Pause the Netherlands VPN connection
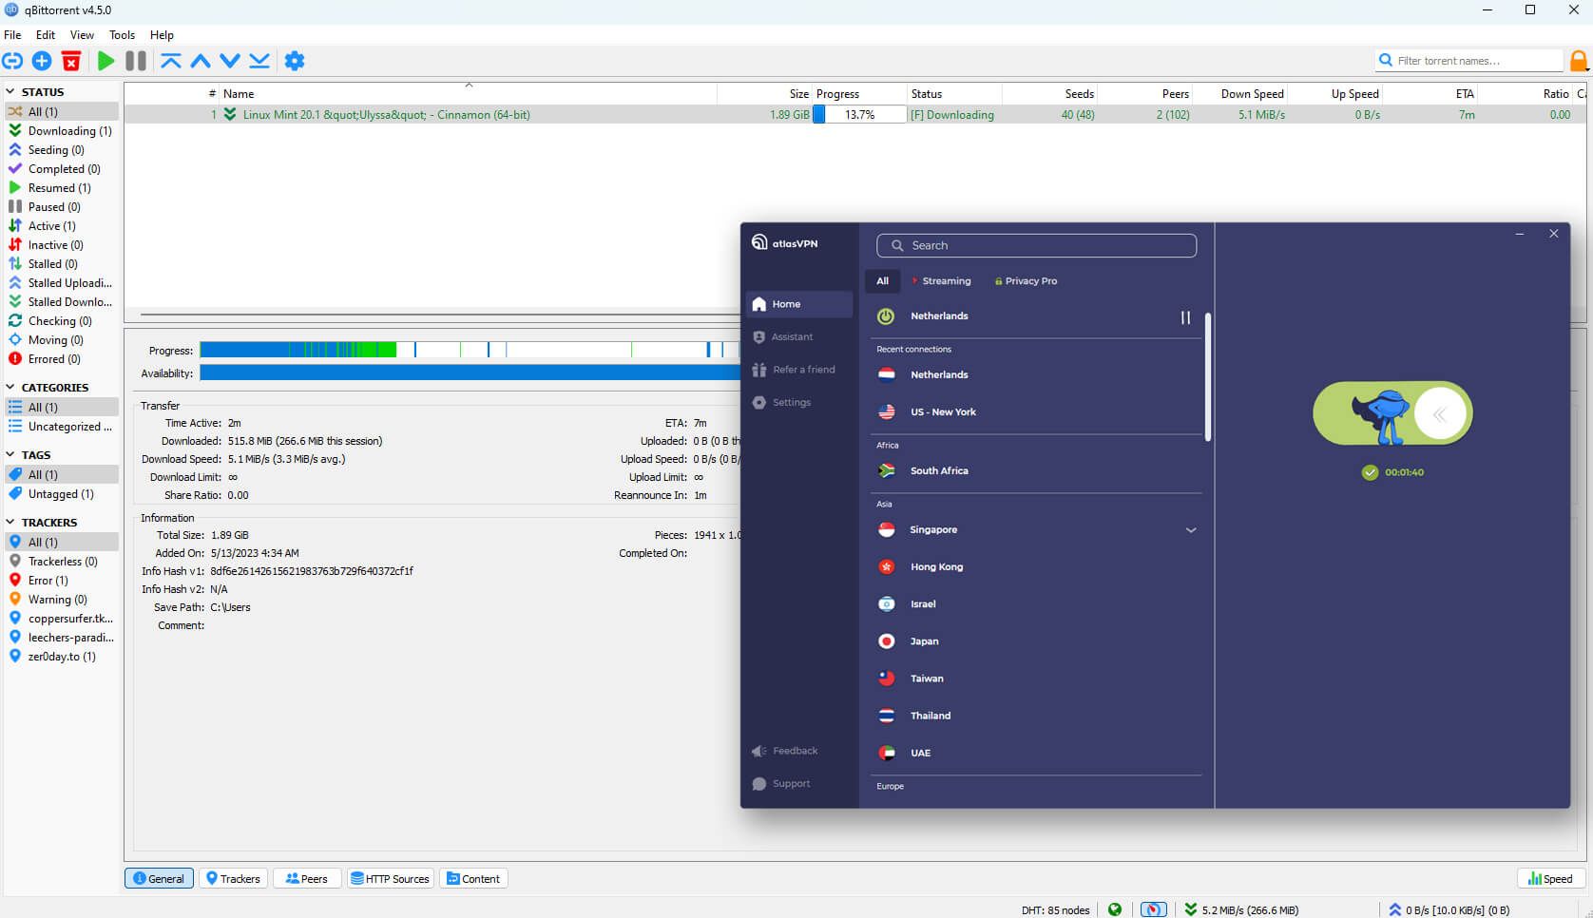The width and height of the screenshot is (1593, 918). coord(1185,317)
